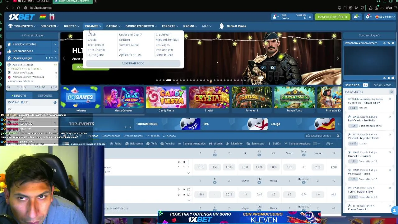Open the gift box promotions icon
Viewport: 398px width, 224px height.
click(52, 16)
